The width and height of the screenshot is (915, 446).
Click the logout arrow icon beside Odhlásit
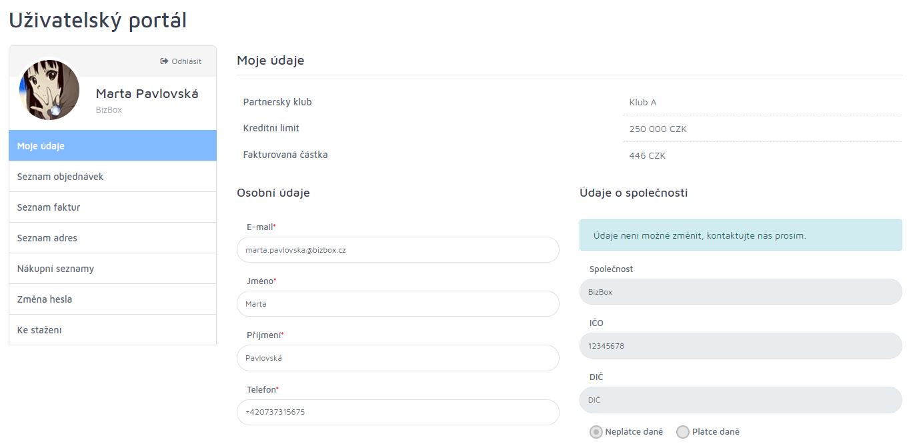pos(164,61)
